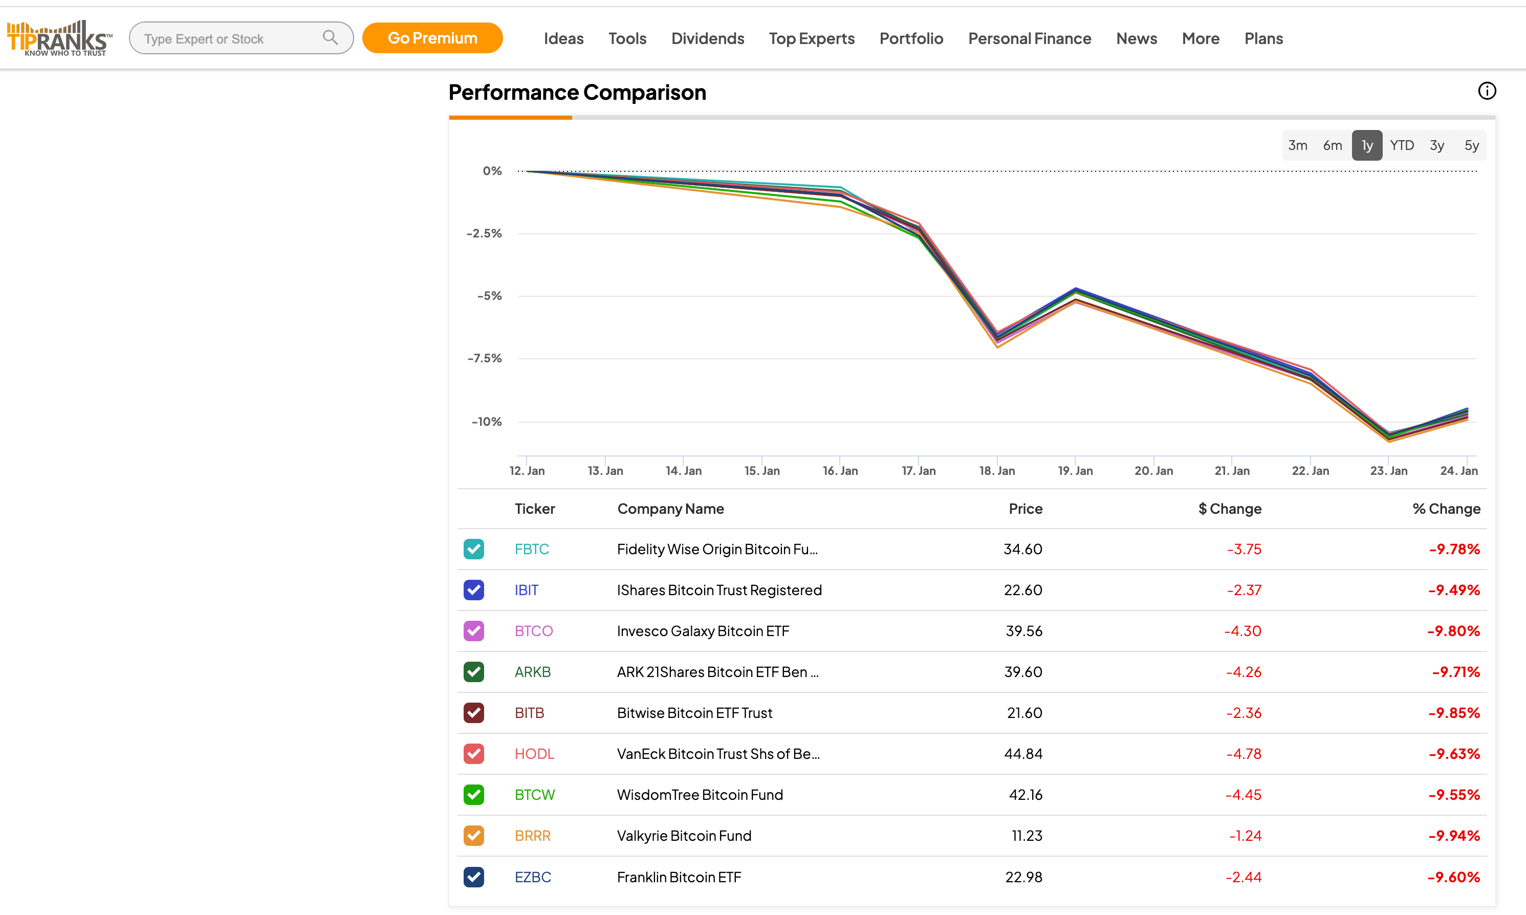Select the 3y chart range
The height and width of the screenshot is (915, 1526).
1436,145
